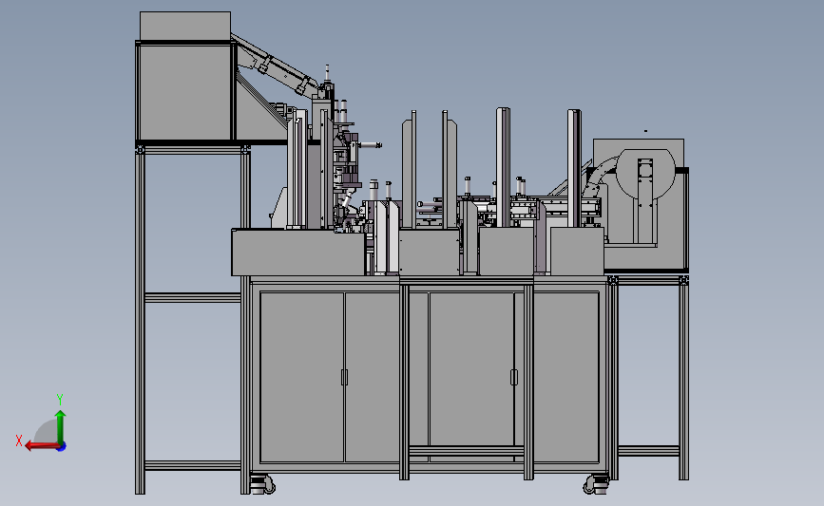Select the small top box above the hopper bin
This screenshot has height=506, width=824.
pos(185,26)
